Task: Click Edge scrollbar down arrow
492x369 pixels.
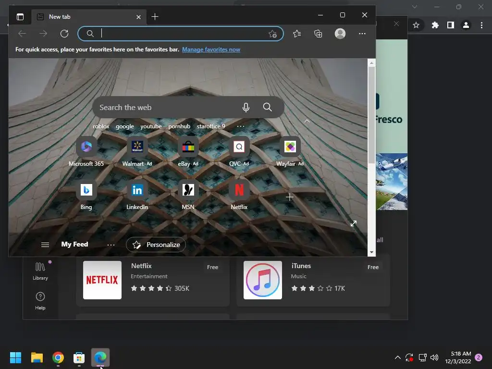Action: coord(371,252)
